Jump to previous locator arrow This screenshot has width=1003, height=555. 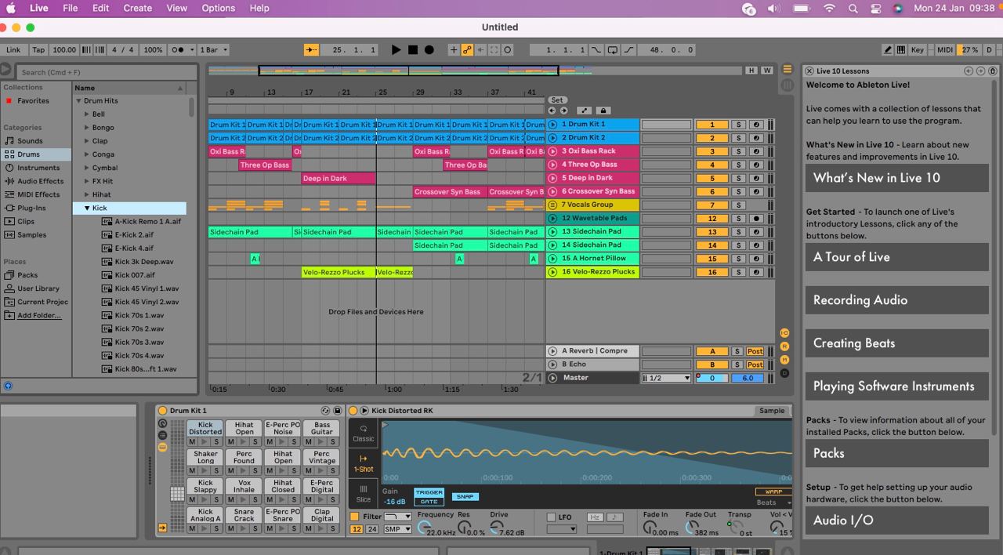pos(552,111)
